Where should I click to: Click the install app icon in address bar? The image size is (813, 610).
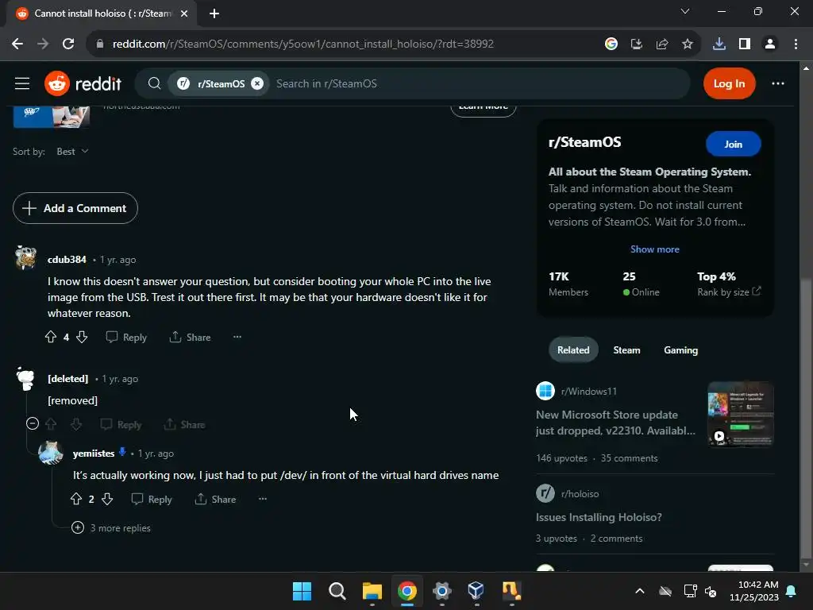636,44
